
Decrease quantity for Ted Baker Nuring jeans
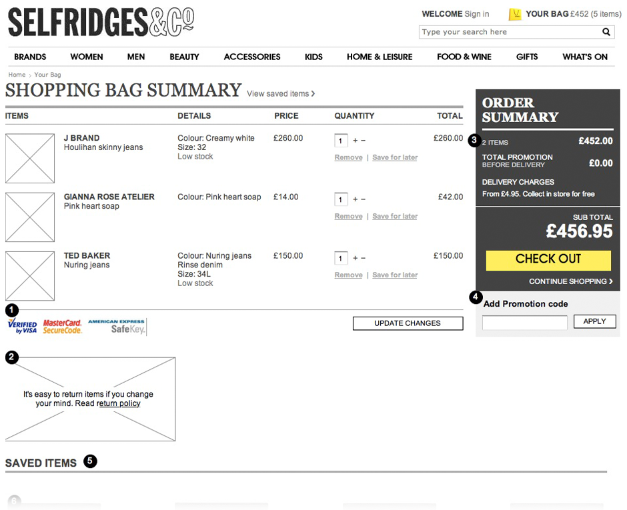coord(363,258)
